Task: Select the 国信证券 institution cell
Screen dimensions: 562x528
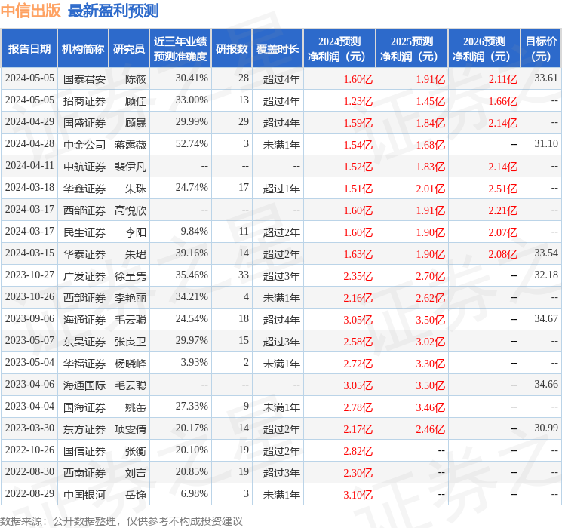Action: tap(84, 450)
